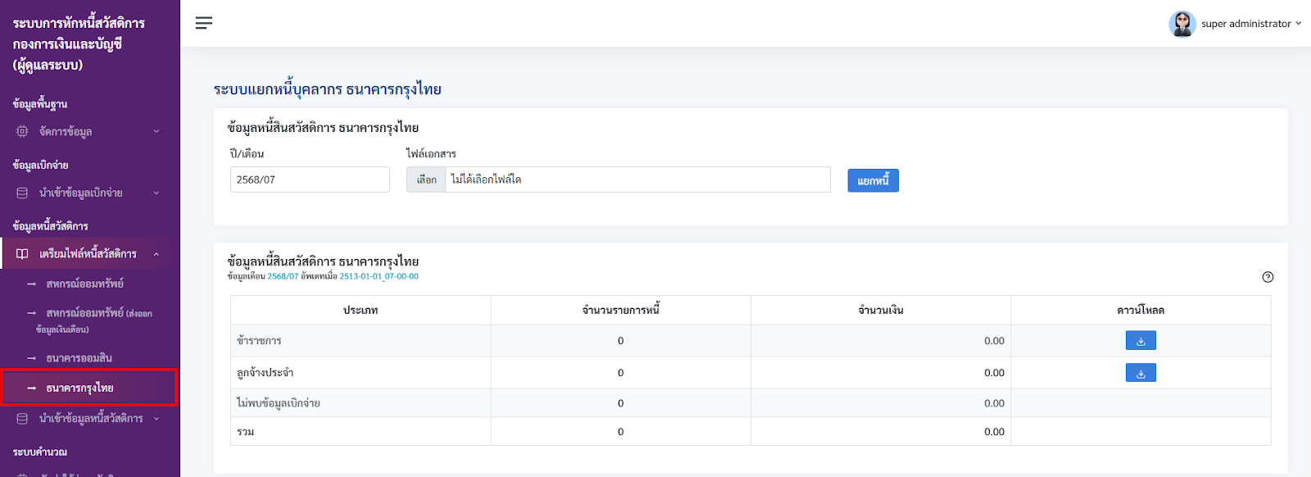Click the ประเภท column header
The width and height of the screenshot is (1311, 477).
361,310
